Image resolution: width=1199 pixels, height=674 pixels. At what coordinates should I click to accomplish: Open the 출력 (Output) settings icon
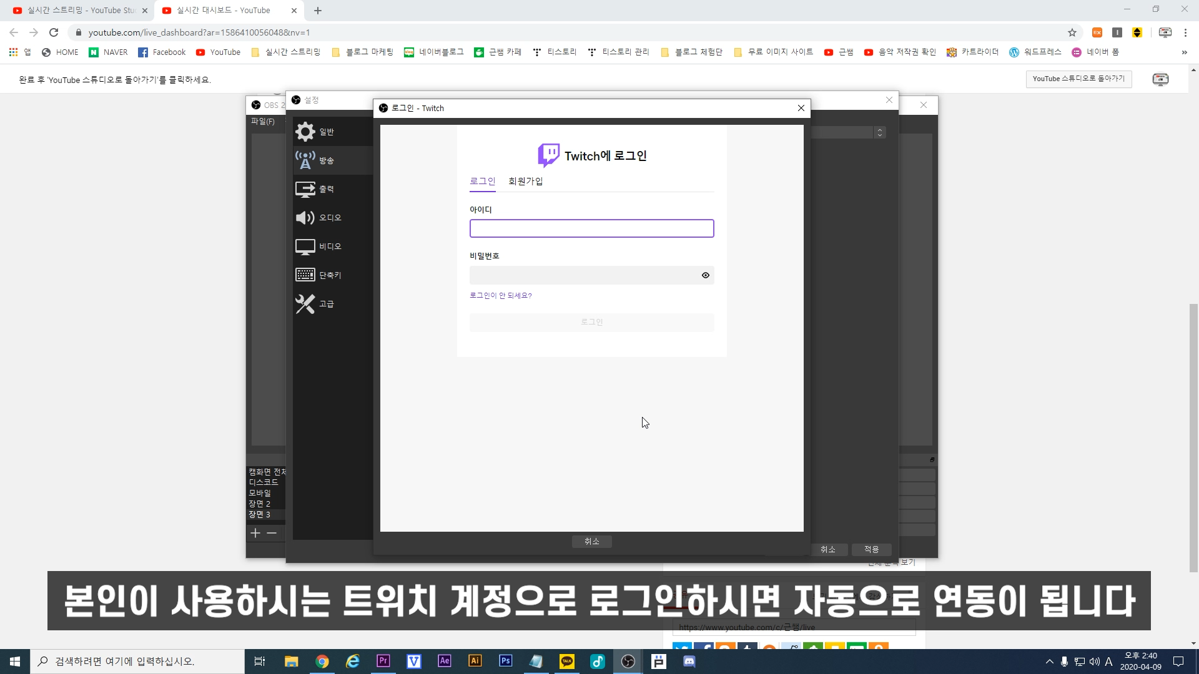click(305, 189)
